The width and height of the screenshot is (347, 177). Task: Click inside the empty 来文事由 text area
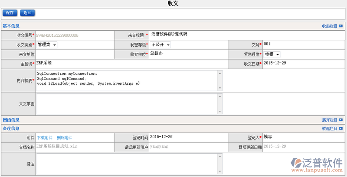pos(127,104)
